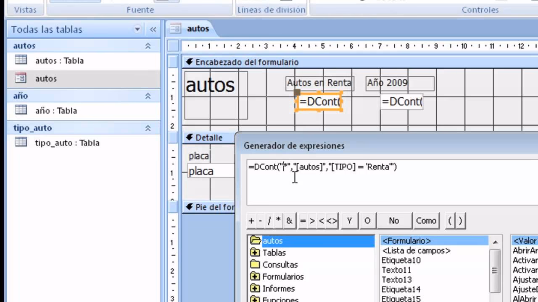The height and width of the screenshot is (302, 538).
Task: Open the Todas las tablas dropdown
Action: point(137,29)
